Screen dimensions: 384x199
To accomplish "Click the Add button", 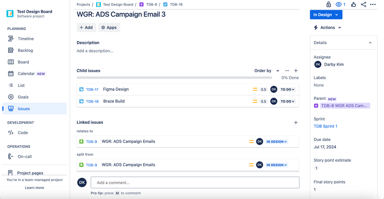I will [x=86, y=28].
